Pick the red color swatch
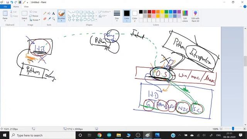The height and width of the screenshot is (139, 247). [x=154, y=12]
